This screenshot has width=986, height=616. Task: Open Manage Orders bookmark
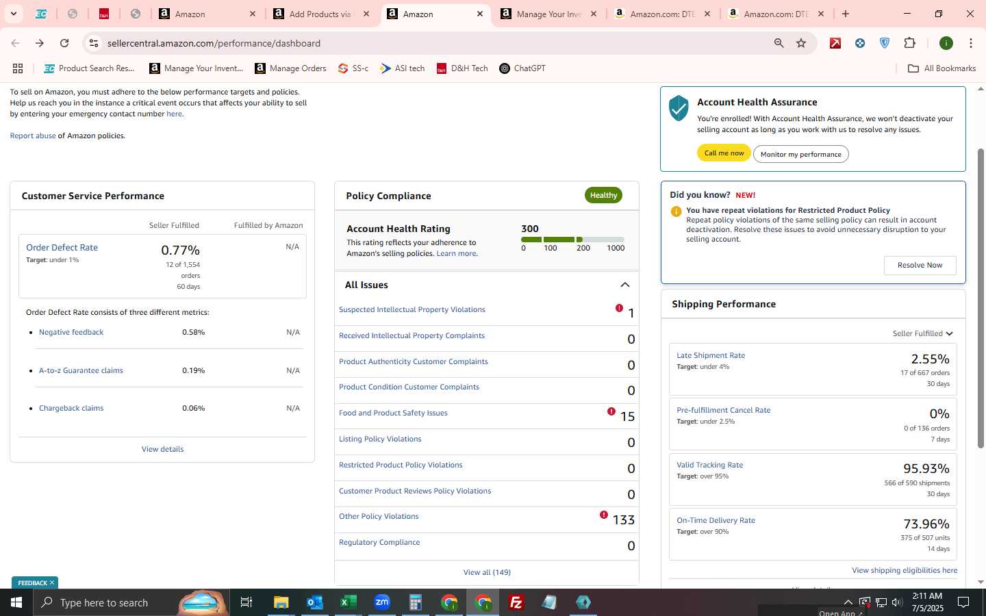pyautogui.click(x=290, y=68)
